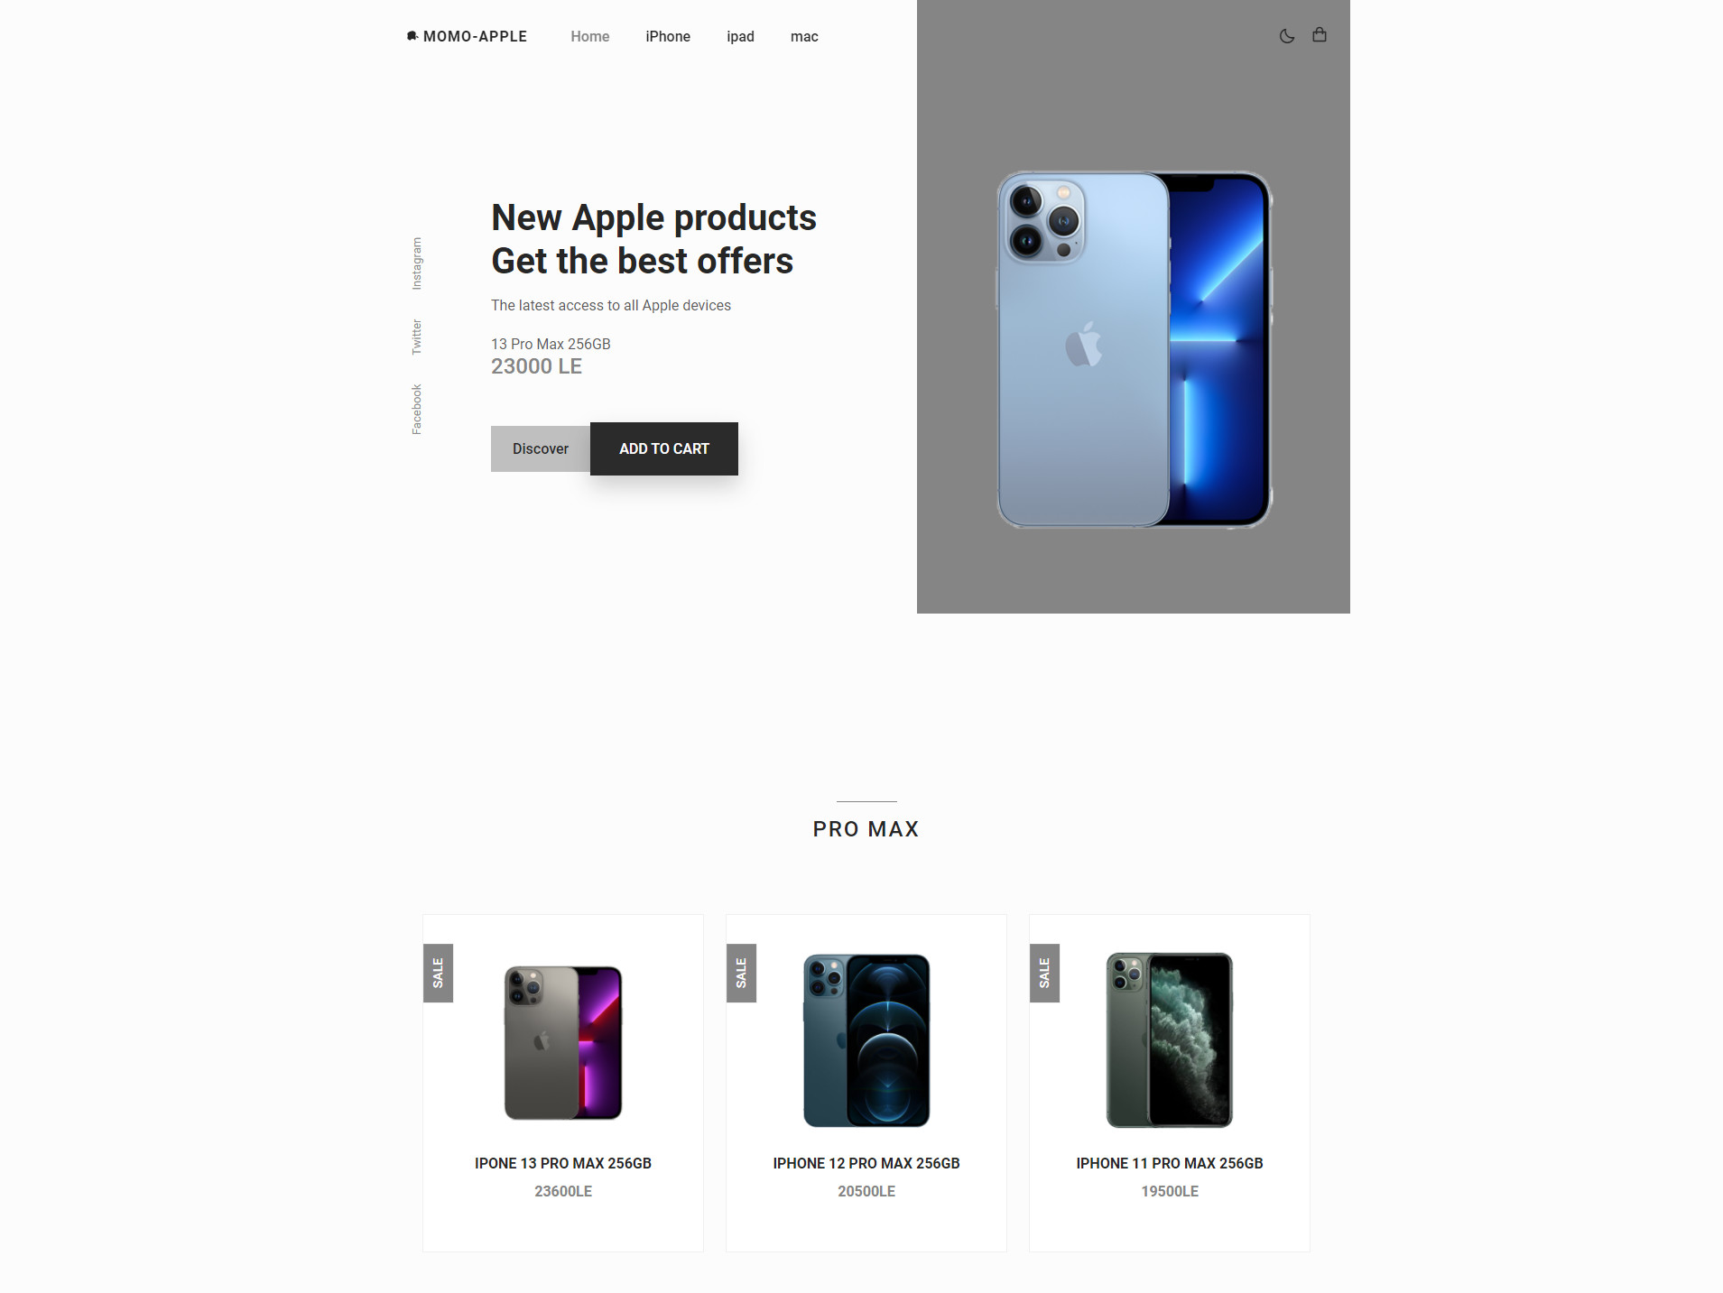This screenshot has width=1723, height=1293.
Task: Click the ADD TO CART button
Action: (664, 448)
